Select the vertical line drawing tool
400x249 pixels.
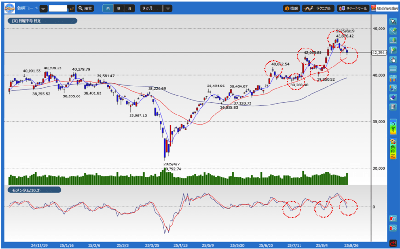pyautogui.click(x=393, y=50)
